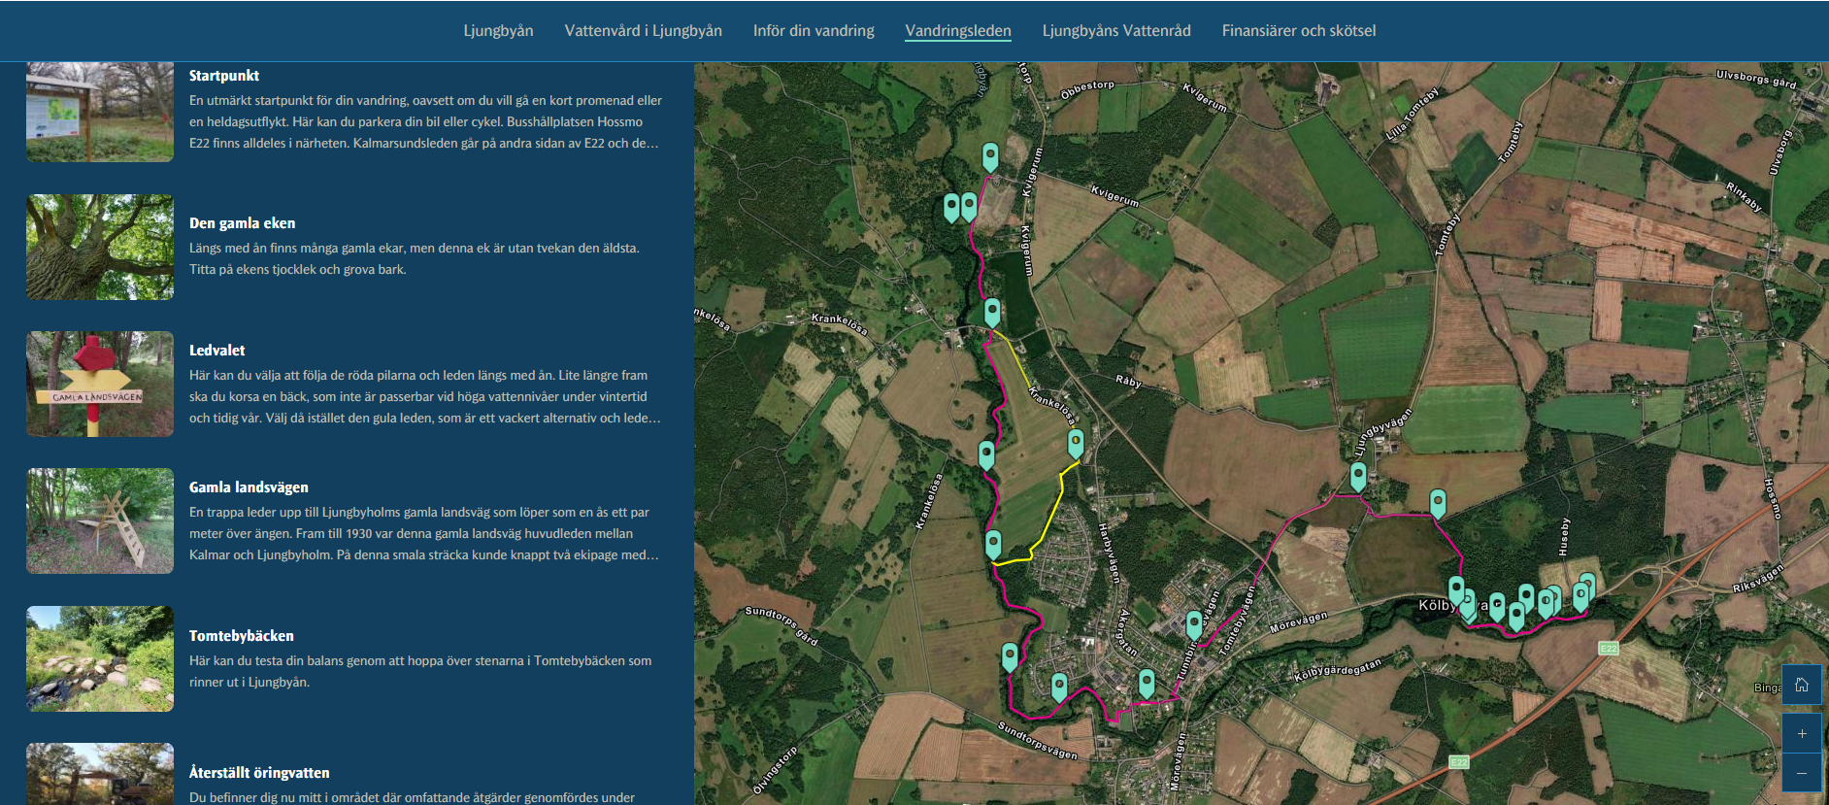Open Finansiärer och skötsel page
The image size is (1829, 805).
(x=1298, y=31)
